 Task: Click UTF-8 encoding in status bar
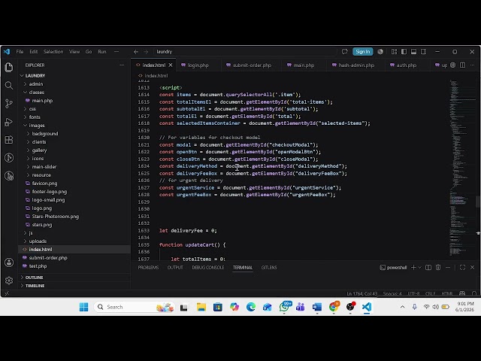click(413, 293)
